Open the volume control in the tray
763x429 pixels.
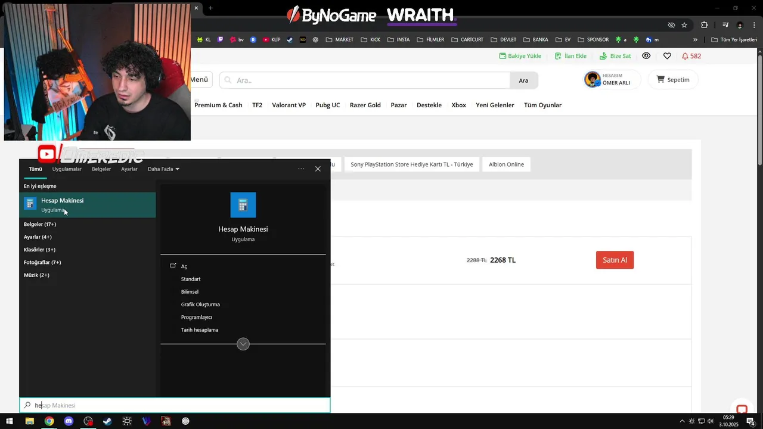pyautogui.click(x=711, y=421)
